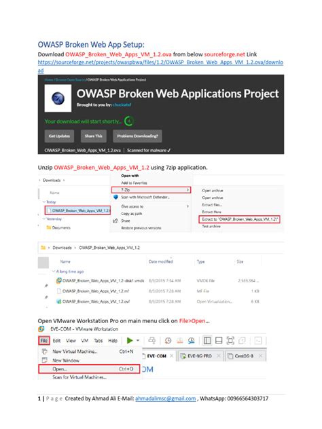Choose Extract to "OWASP_Broken_Web_Apps_VM_1.2\"
Screen dimensions: 322x429
[x=239, y=219]
